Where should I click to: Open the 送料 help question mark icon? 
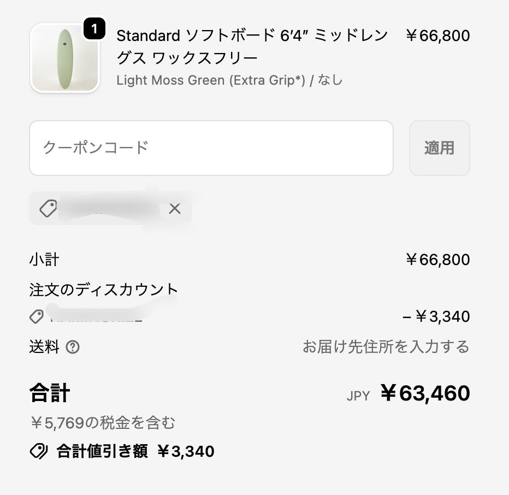73,347
